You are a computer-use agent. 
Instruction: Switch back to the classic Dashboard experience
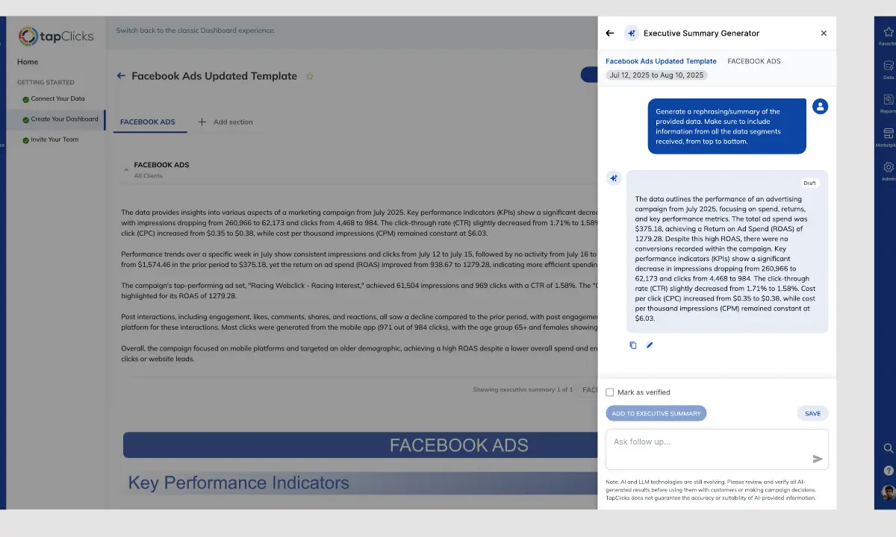tap(196, 31)
